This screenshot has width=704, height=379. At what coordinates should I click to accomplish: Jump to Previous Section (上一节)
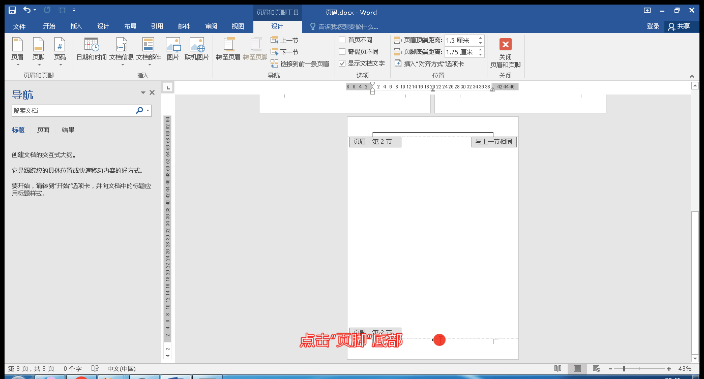284,40
